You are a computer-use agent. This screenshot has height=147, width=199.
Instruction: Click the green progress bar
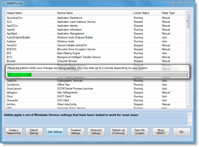click(97, 74)
